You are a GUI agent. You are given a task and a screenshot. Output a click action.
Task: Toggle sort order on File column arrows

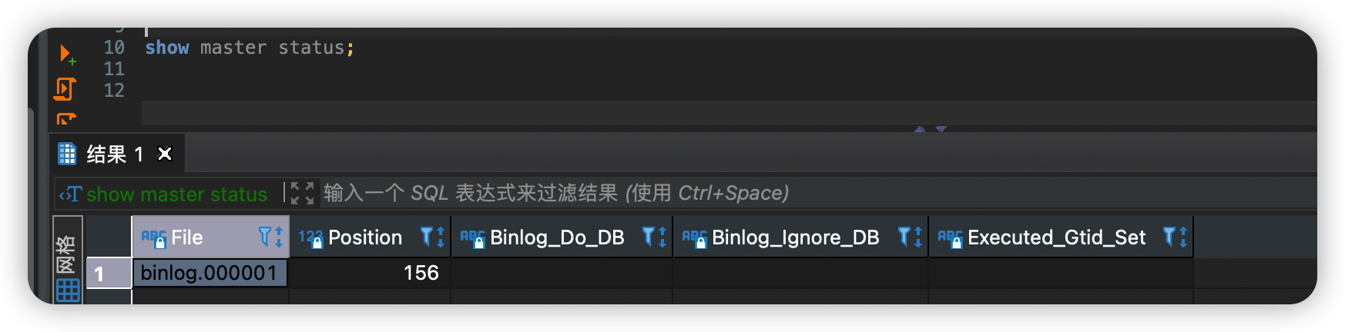(x=279, y=237)
